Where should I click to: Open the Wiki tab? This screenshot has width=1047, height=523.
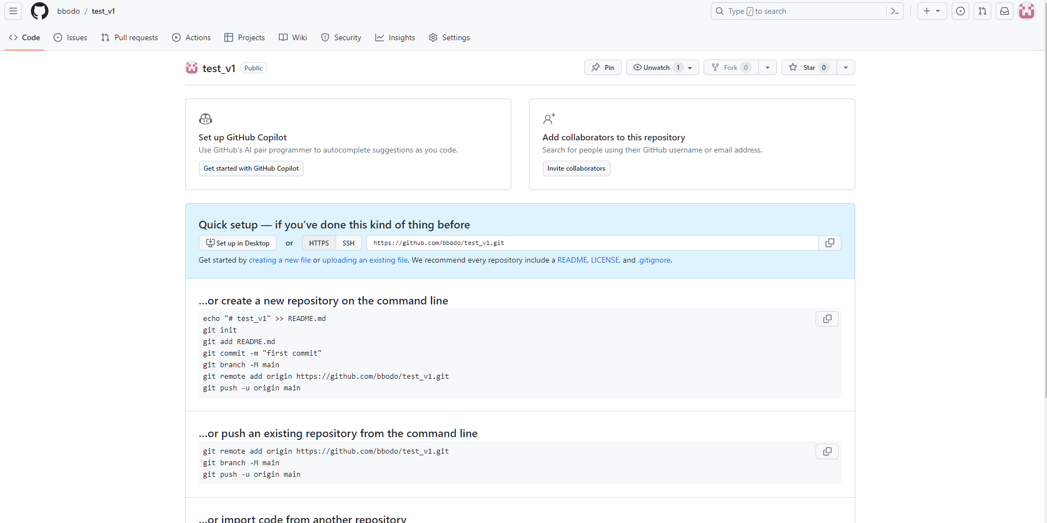pyautogui.click(x=293, y=37)
